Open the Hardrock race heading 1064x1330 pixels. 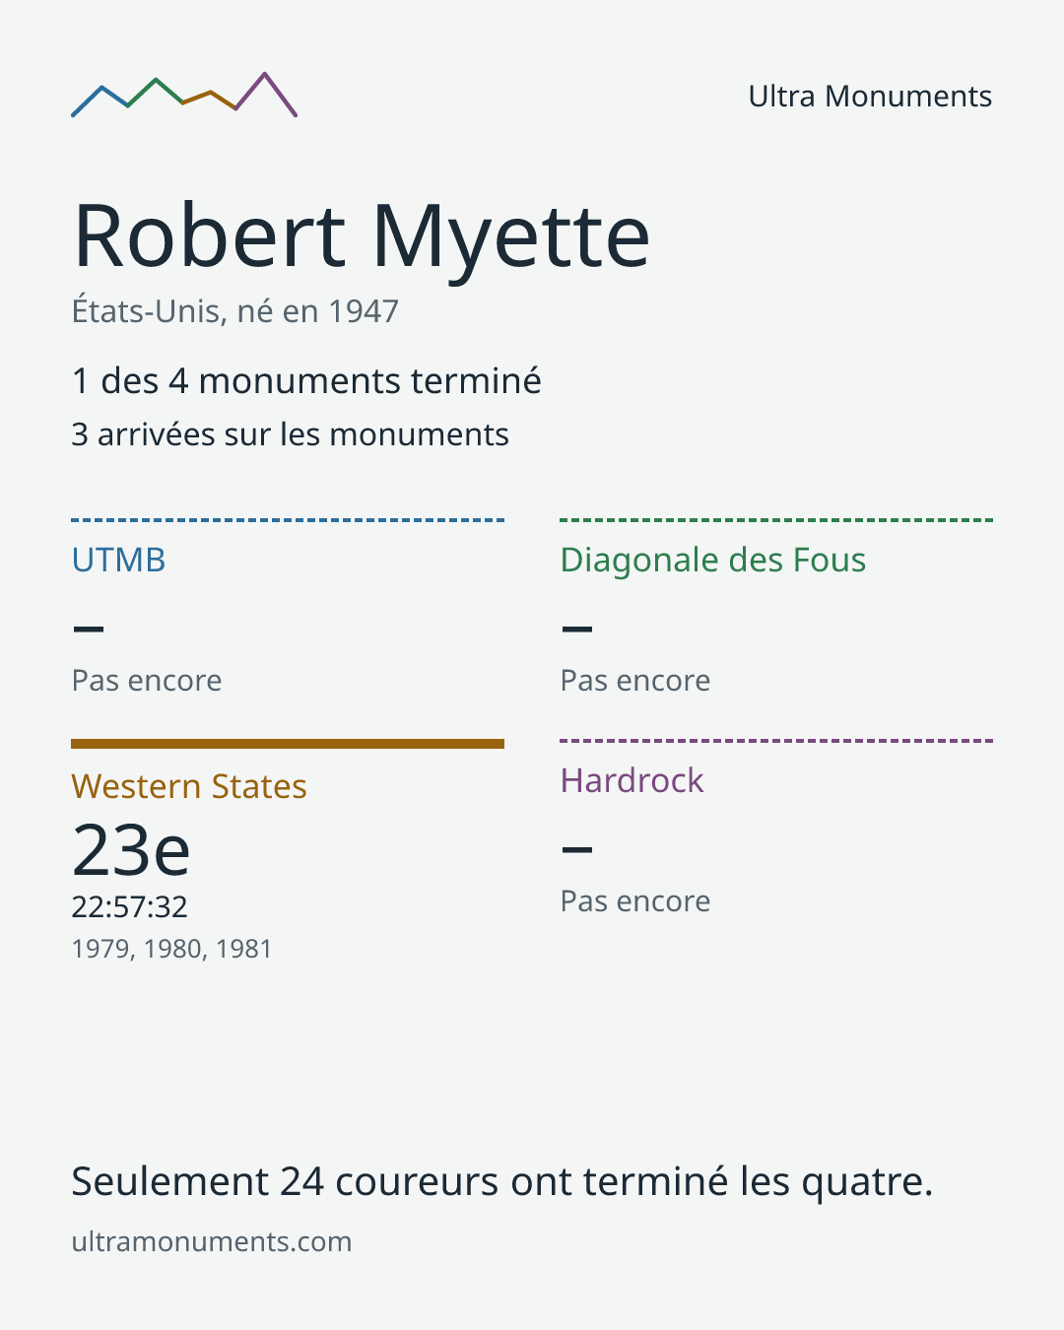click(x=632, y=780)
